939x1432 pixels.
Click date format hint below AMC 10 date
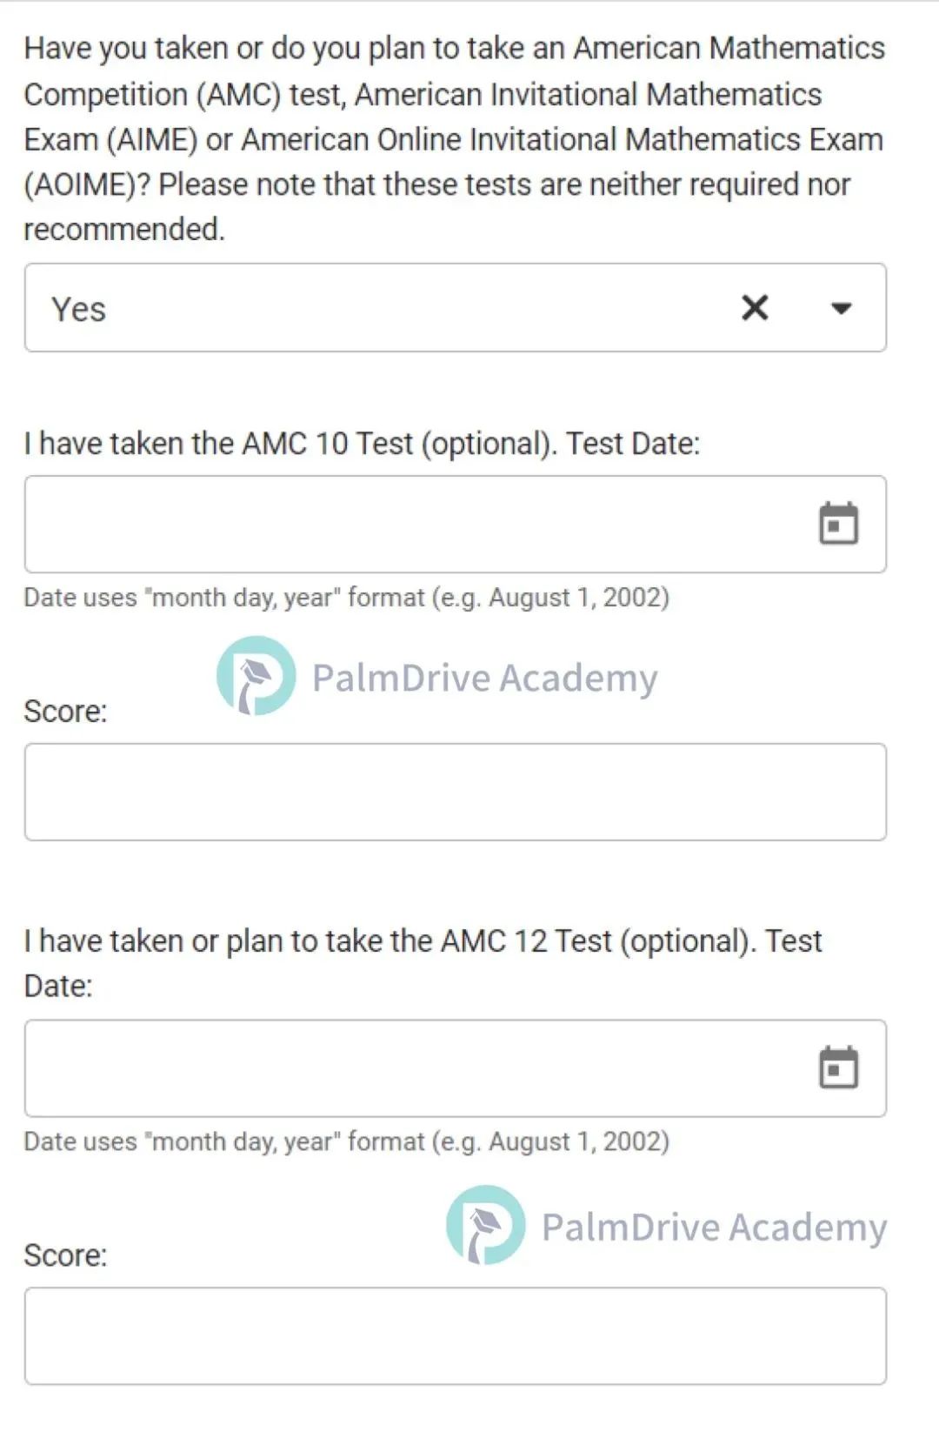[346, 598]
